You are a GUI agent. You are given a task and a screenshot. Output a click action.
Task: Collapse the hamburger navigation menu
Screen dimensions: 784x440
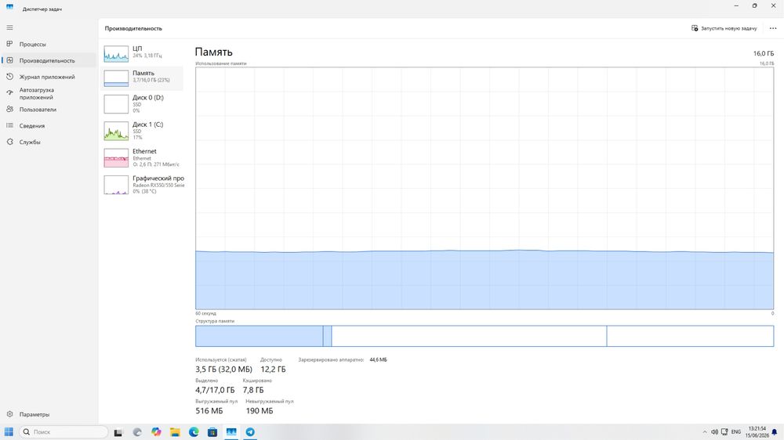click(9, 27)
